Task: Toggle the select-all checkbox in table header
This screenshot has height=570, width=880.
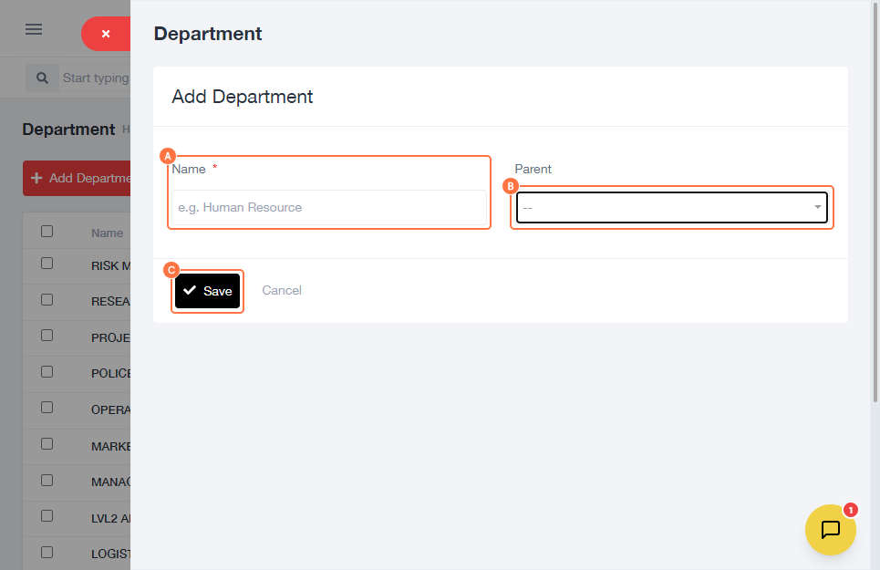Action: tap(47, 232)
